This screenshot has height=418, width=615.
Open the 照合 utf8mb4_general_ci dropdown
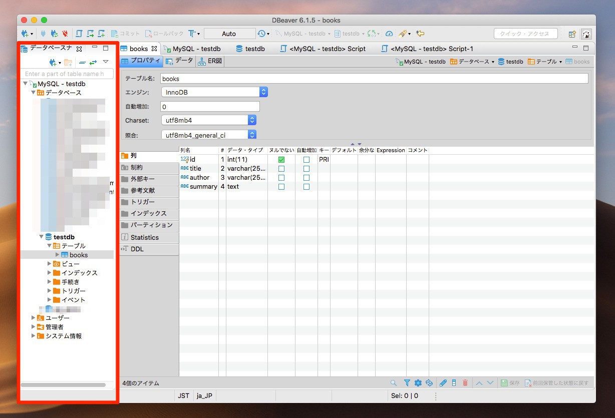208,135
